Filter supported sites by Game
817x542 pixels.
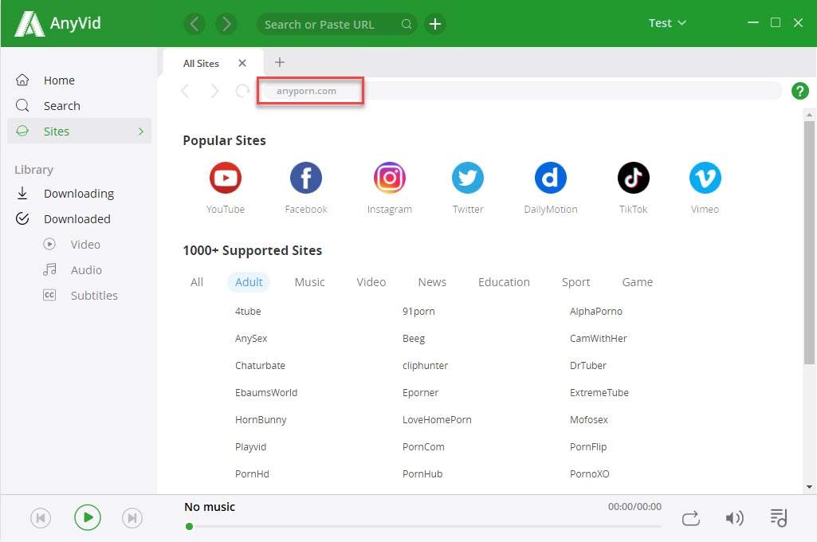coord(637,282)
